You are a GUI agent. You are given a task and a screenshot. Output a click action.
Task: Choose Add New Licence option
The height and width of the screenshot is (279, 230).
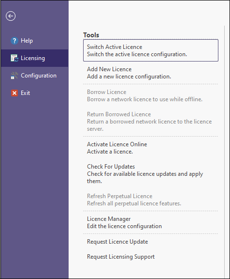click(x=151, y=73)
